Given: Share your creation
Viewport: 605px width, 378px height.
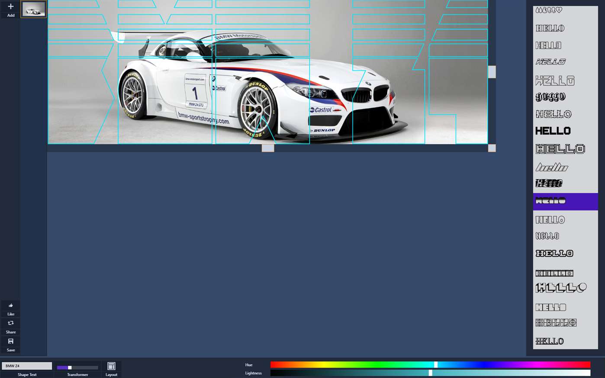Looking at the screenshot, I should coord(10,326).
